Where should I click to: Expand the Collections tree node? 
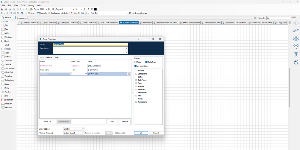[x=136, y=74]
